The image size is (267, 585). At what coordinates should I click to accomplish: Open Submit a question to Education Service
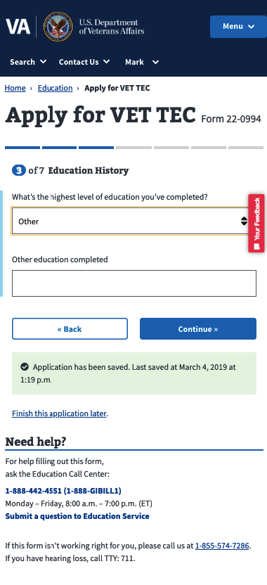pyautogui.click(x=77, y=516)
